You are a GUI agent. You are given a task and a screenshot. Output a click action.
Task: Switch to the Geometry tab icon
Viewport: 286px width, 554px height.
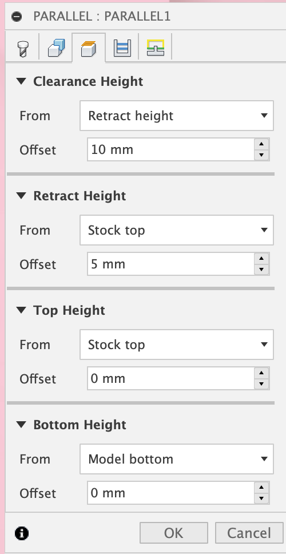(x=56, y=48)
